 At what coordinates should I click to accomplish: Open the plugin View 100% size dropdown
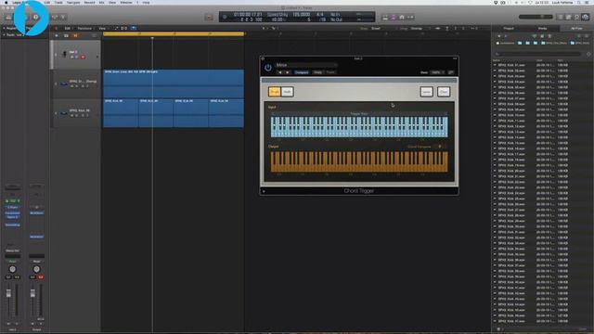(x=437, y=72)
